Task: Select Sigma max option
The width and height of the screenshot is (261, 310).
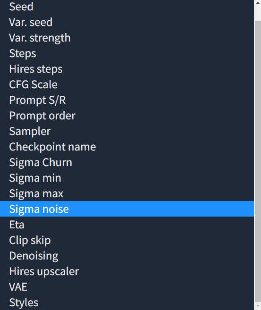Action: click(x=127, y=193)
